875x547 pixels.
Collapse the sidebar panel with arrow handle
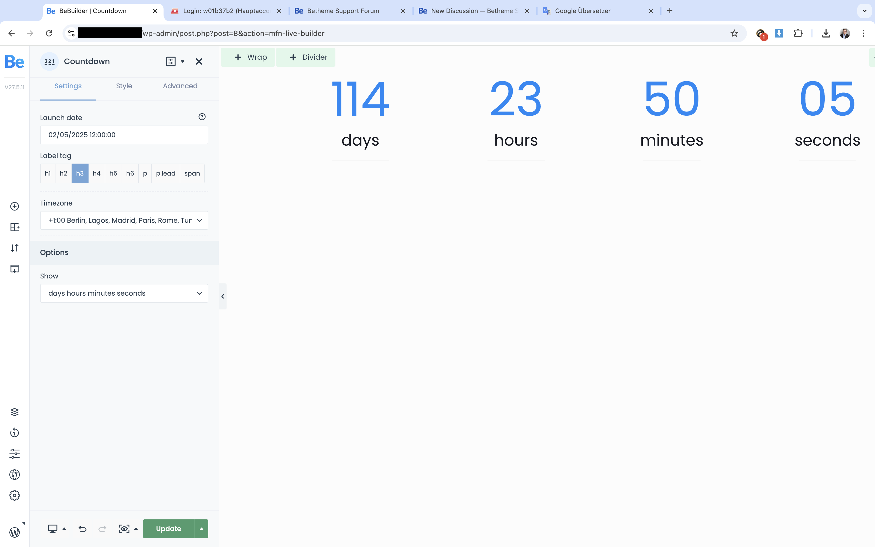tap(223, 296)
